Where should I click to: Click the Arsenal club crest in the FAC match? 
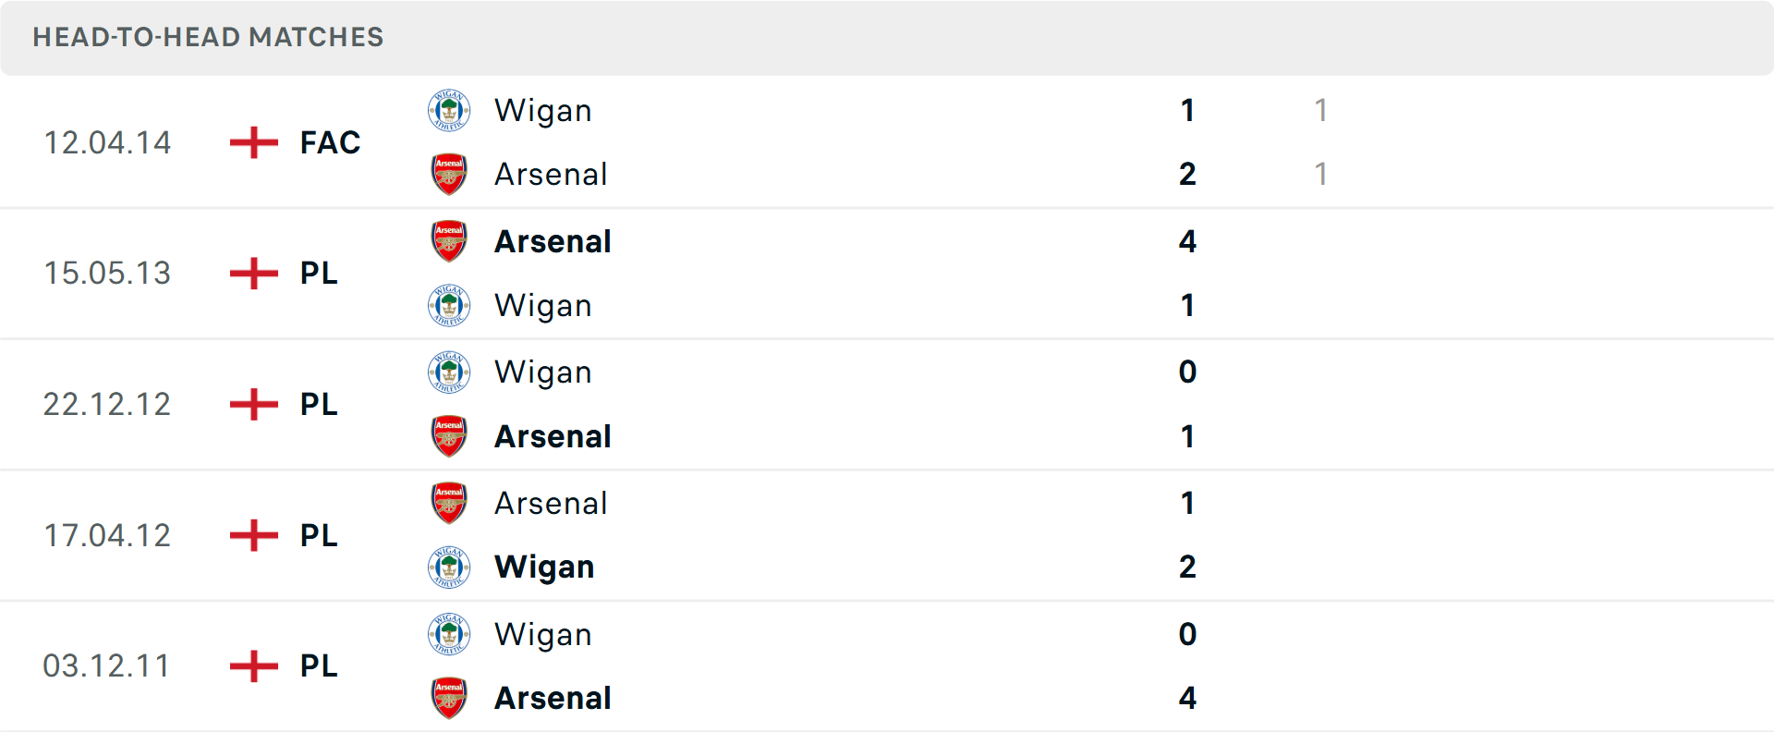[x=449, y=174]
